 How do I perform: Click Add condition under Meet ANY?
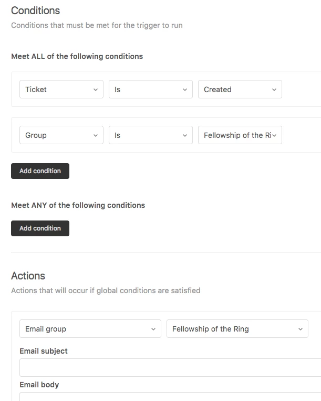point(40,228)
